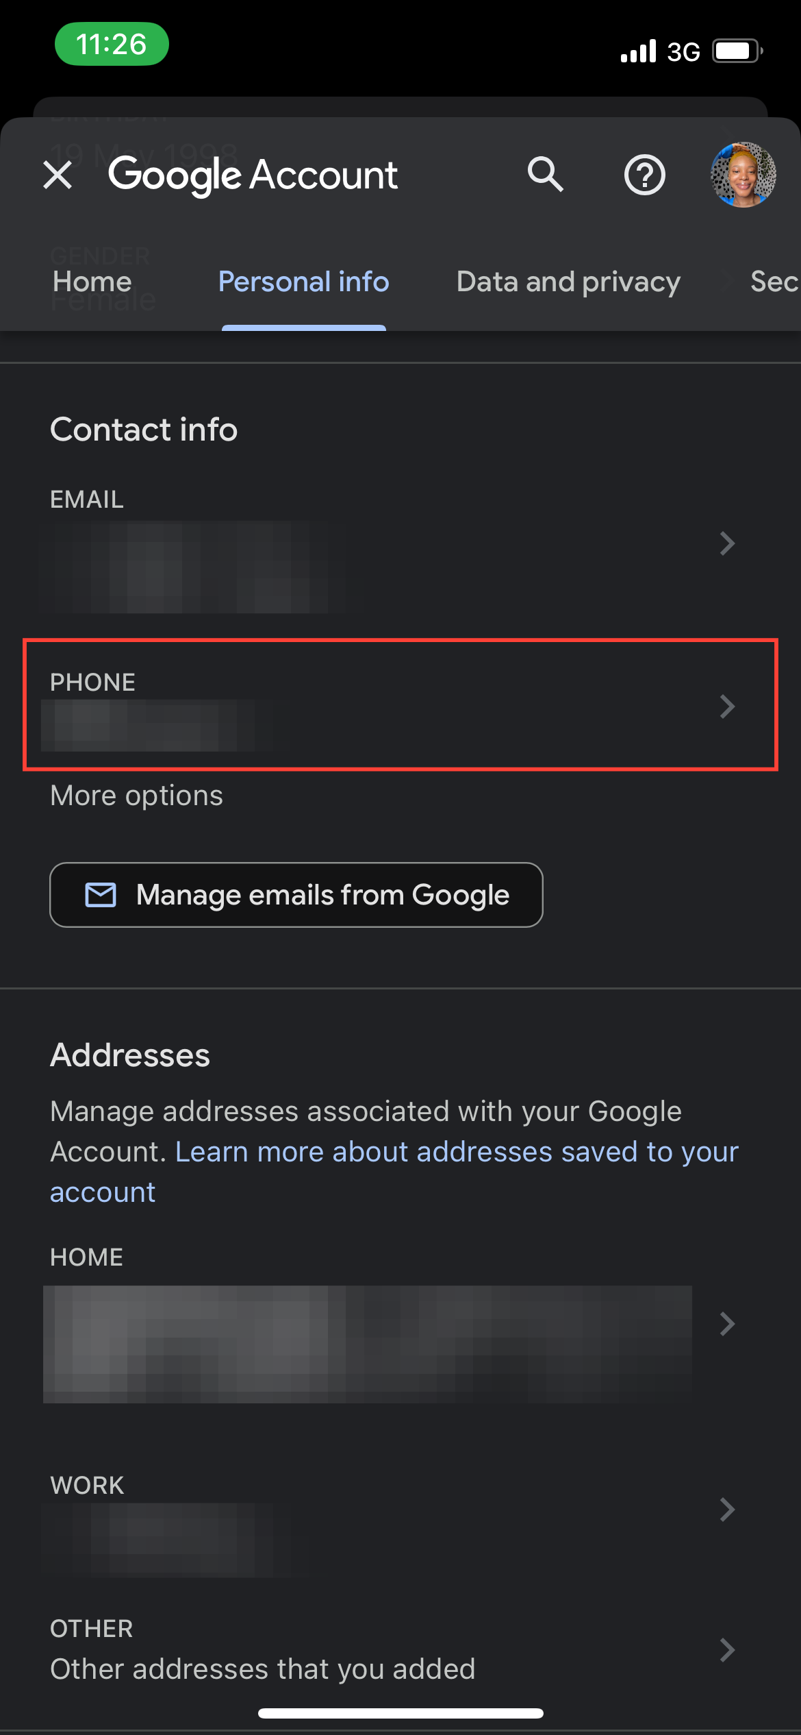
Task: Tap the chevron beside PHONE
Action: [727, 706]
